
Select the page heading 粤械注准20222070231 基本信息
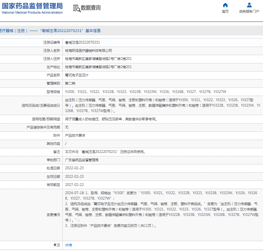point(70,31)
